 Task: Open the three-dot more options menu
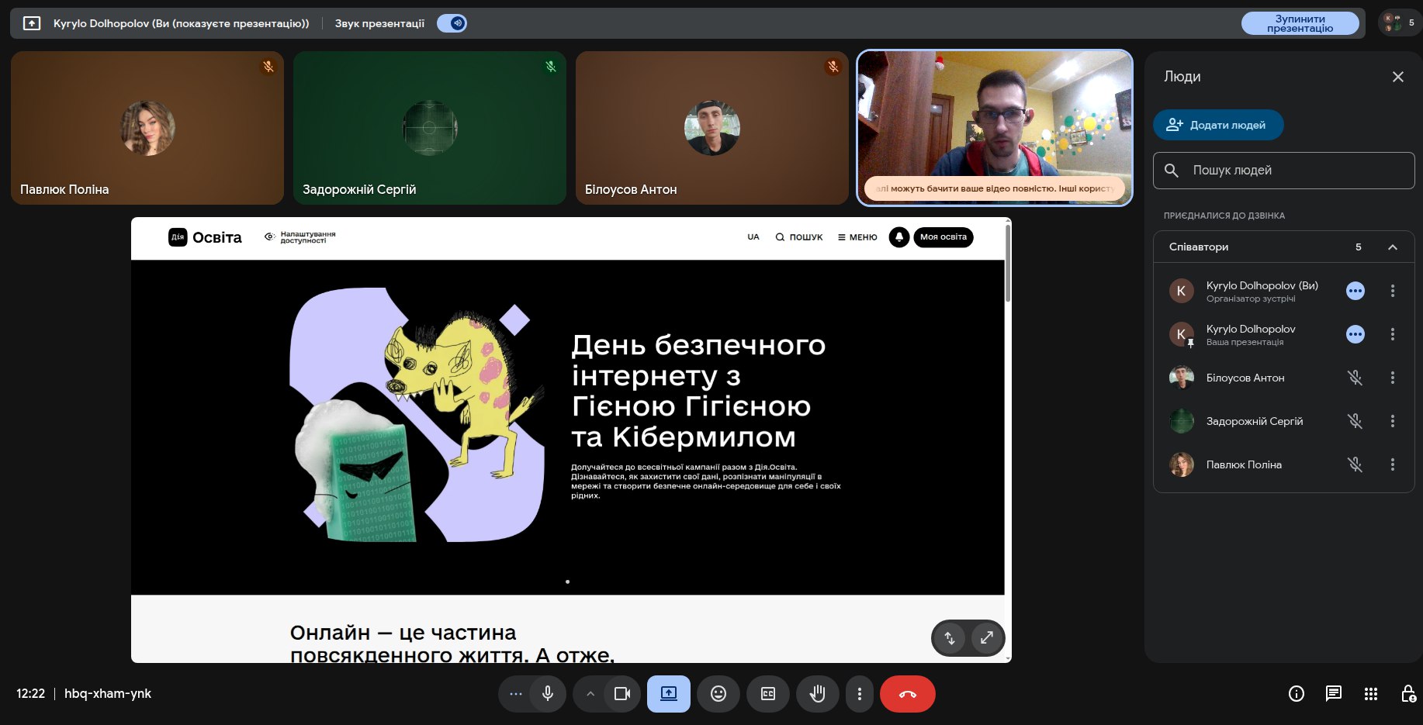[859, 694]
